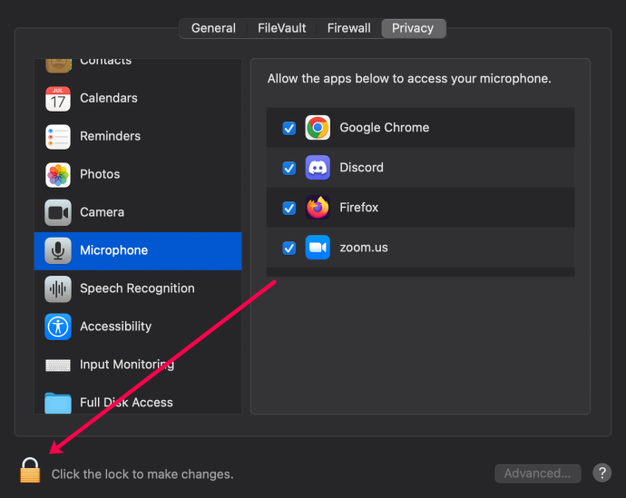Click the Calendars icon in sidebar
This screenshot has width=626, height=498.
[58, 99]
